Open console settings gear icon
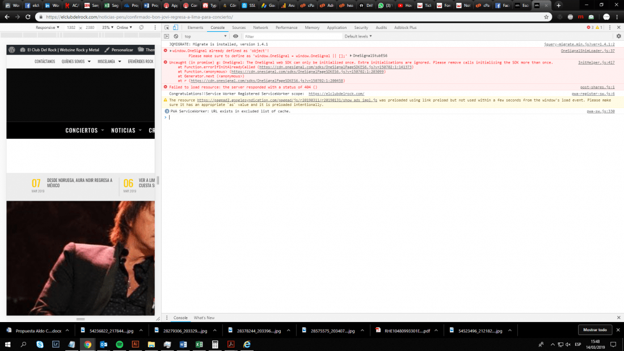The width and height of the screenshot is (624, 351). [618, 36]
